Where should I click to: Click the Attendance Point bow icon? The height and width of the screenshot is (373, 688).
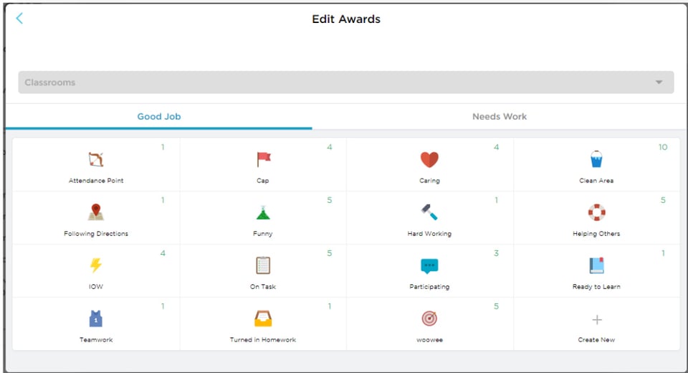[96, 159]
